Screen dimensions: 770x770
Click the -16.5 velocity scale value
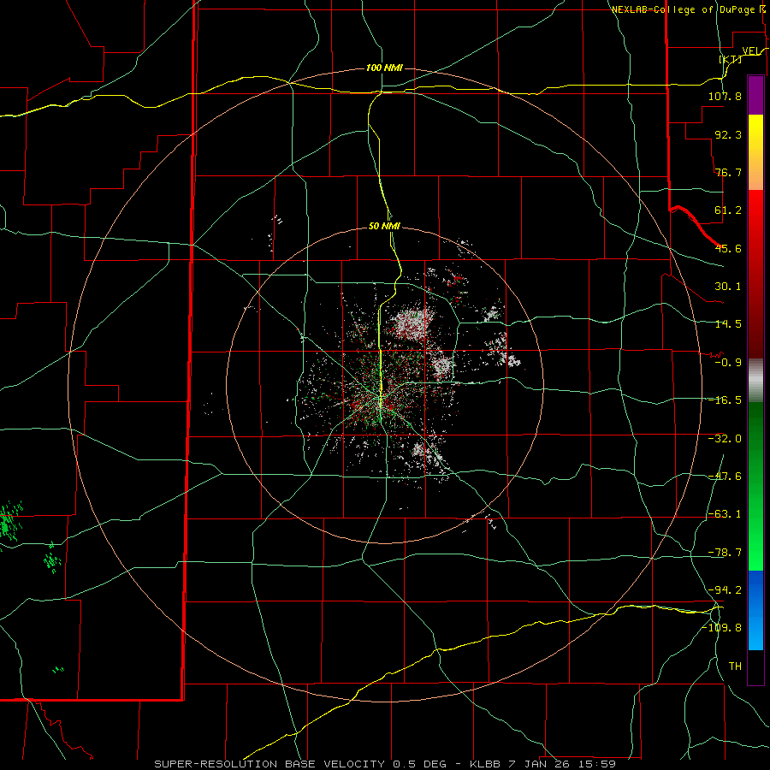(725, 400)
